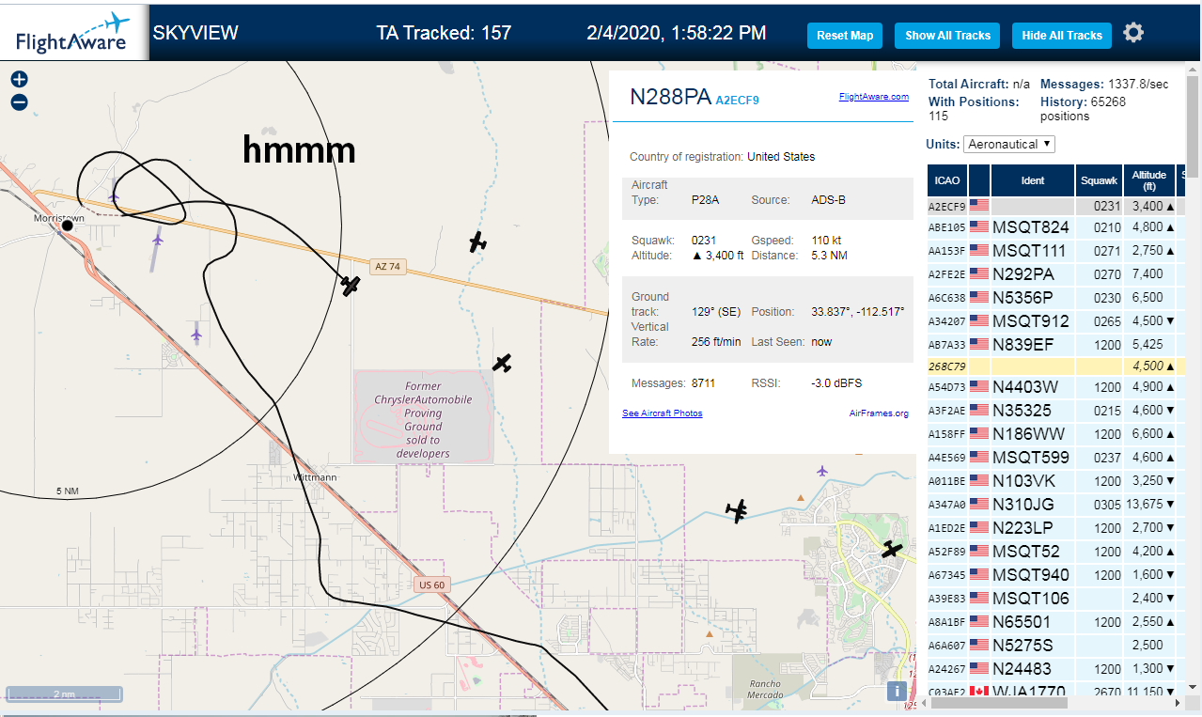Click US flag in A2ECF9 row
Screen dimensions: 1202x717
979,206
